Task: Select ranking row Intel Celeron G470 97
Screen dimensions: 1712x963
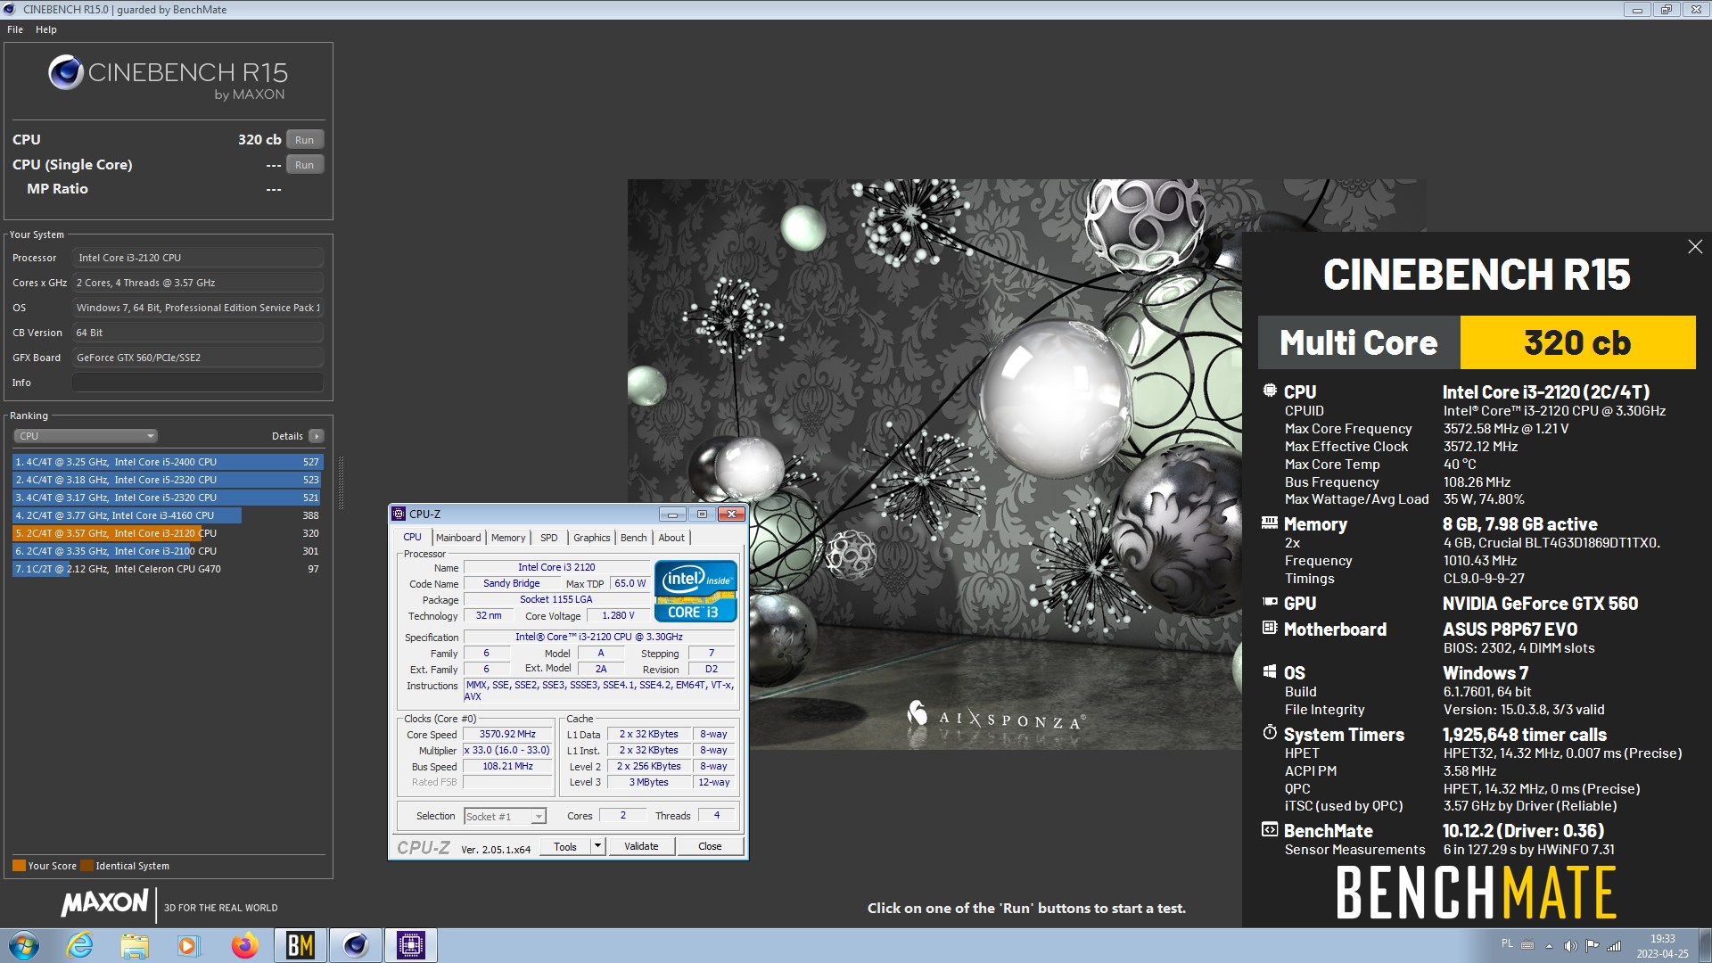Action: (x=168, y=569)
